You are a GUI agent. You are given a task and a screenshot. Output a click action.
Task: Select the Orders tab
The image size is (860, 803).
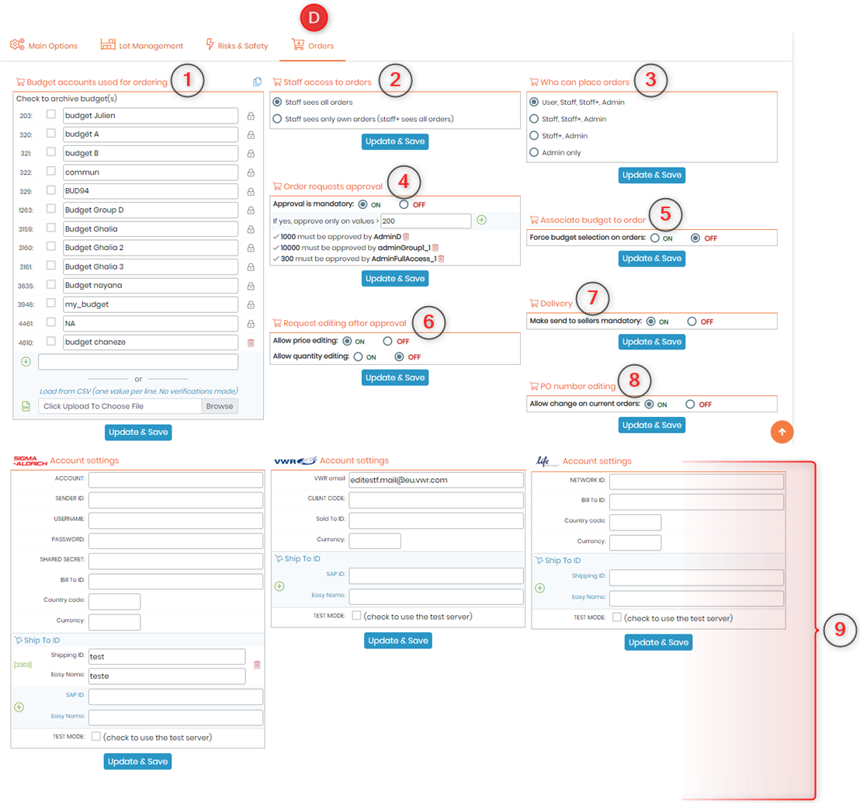[x=313, y=45]
